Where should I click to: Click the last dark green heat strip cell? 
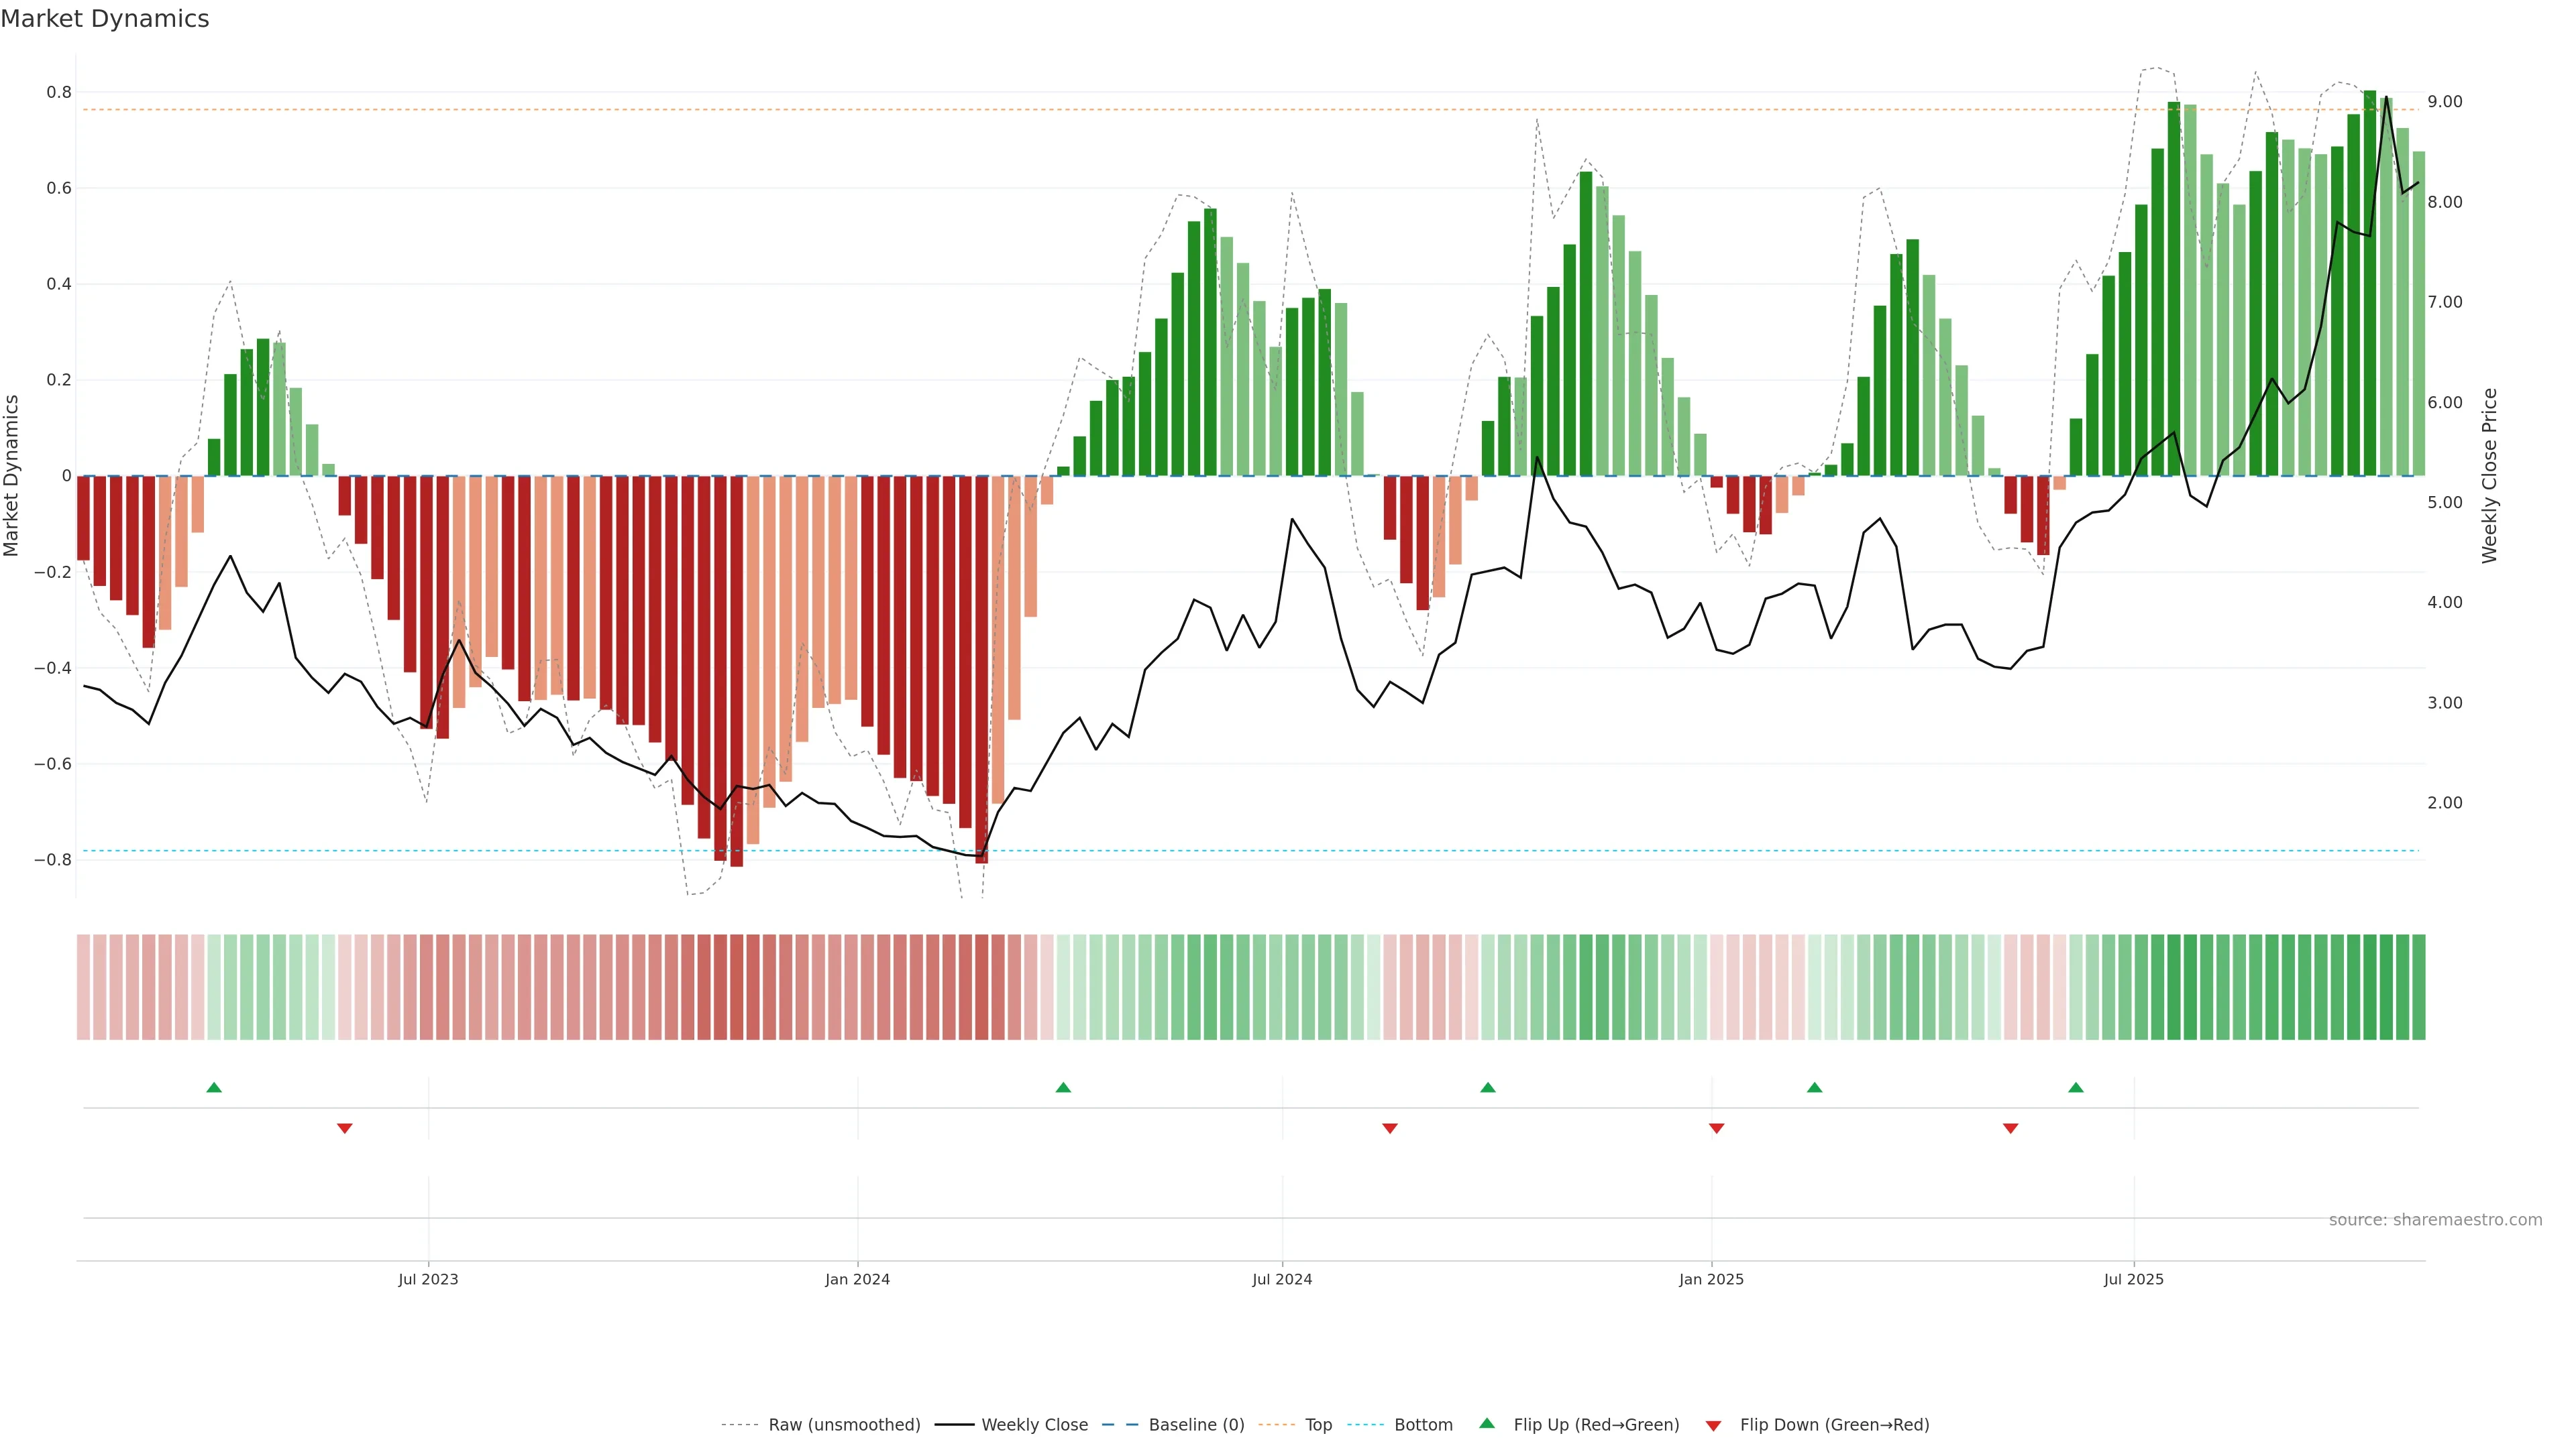pyautogui.click(x=2418, y=987)
